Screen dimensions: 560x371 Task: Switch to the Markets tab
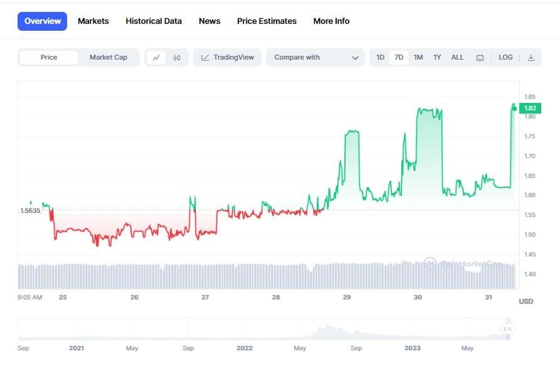point(93,21)
